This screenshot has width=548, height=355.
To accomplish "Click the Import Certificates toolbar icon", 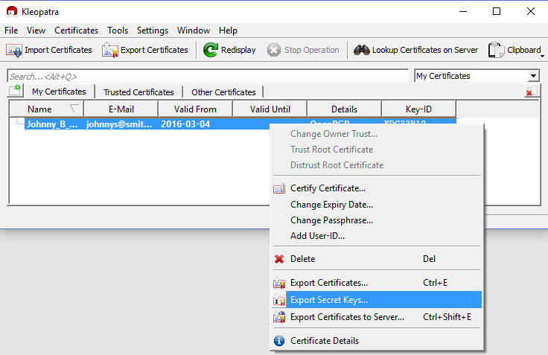I will tap(14, 51).
